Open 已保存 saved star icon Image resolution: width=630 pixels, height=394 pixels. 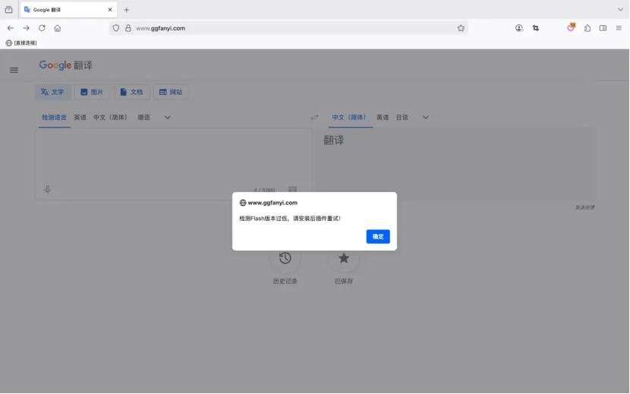tap(344, 258)
